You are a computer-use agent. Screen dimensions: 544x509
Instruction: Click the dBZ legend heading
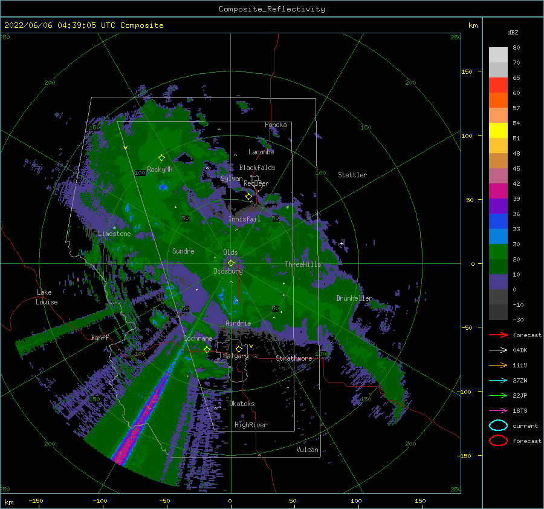pyautogui.click(x=513, y=32)
